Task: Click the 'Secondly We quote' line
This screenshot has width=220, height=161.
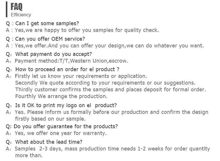Action: click(x=105, y=83)
